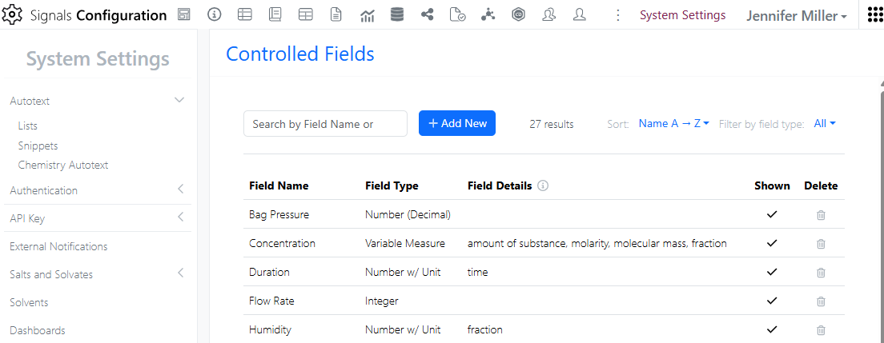Open the database stack icon in the toolbar
Image resolution: width=884 pixels, height=343 pixels.
click(397, 15)
